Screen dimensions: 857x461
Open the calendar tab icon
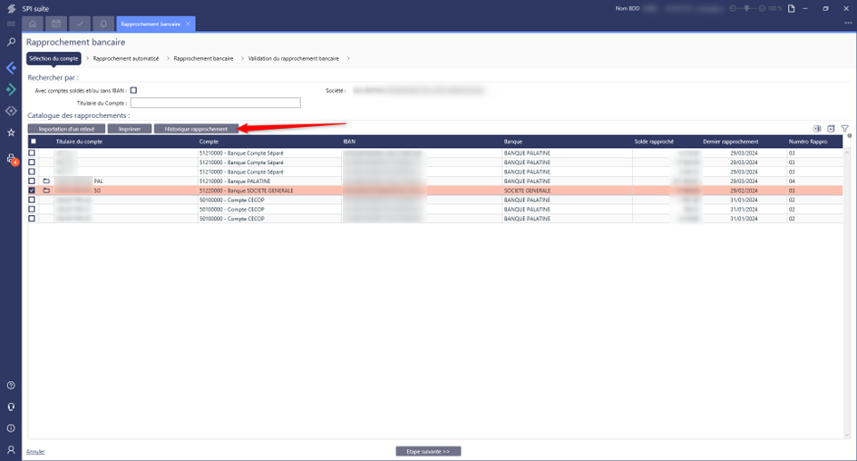(x=56, y=24)
